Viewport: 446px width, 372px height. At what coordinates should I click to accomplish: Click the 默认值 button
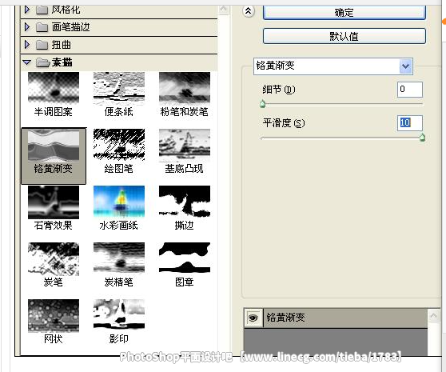pos(344,36)
